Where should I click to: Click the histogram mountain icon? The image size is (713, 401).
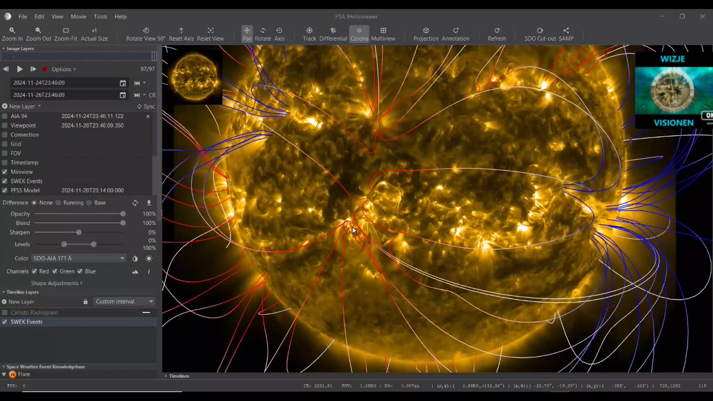[x=135, y=272]
